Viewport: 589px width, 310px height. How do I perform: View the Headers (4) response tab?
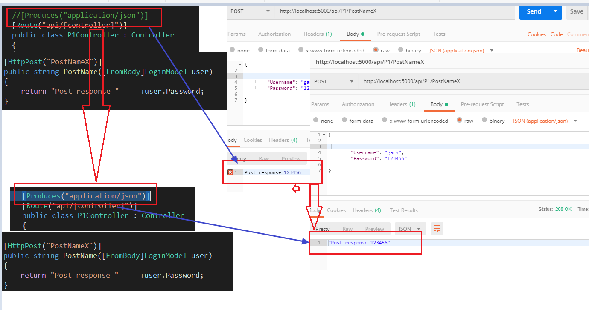(x=367, y=210)
